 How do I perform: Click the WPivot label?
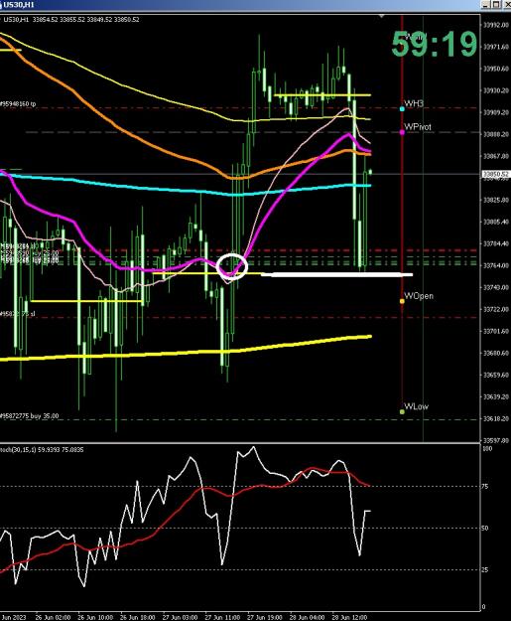click(x=418, y=127)
